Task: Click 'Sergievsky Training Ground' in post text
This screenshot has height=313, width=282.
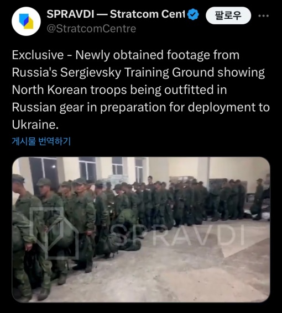Action: pos(137,72)
